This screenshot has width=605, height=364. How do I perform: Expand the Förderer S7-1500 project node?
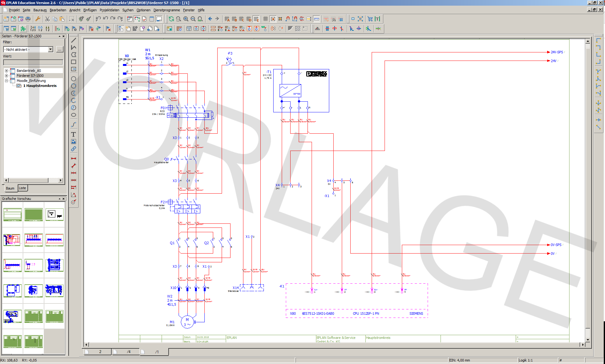point(6,76)
